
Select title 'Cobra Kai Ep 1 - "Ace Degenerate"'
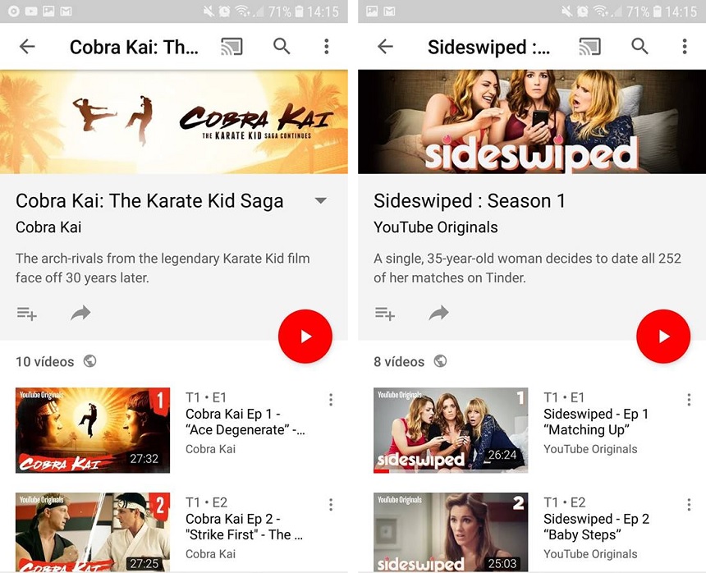click(245, 422)
